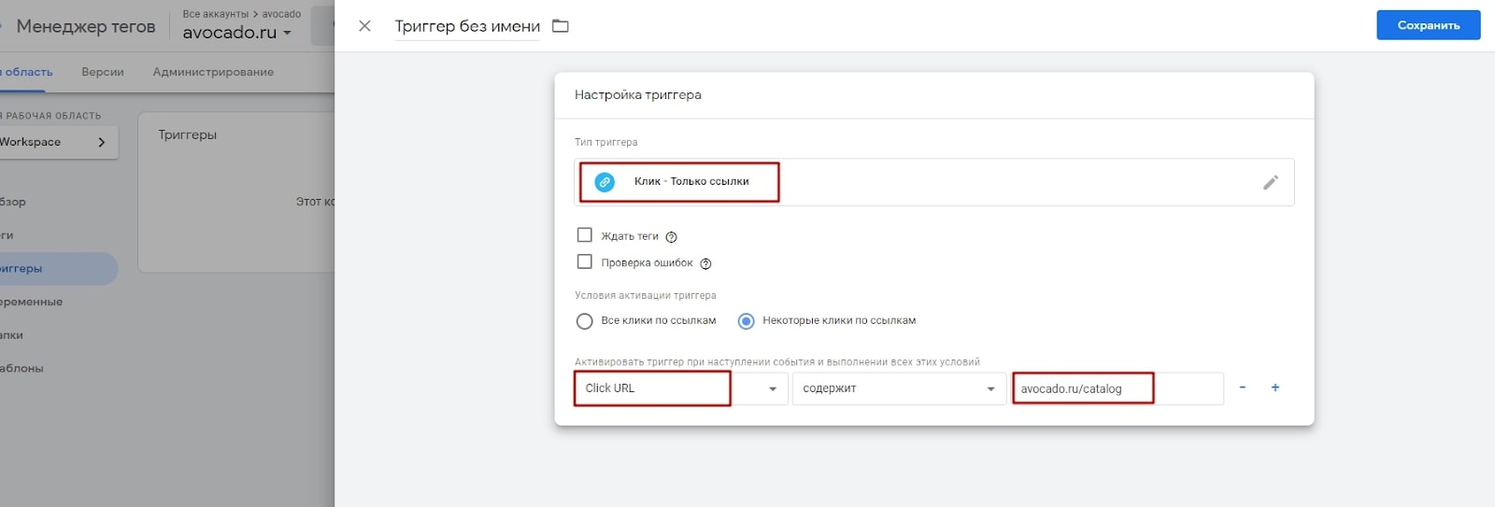Open help icon next to 'Проверка ошибок'
This screenshot has height=507, width=1495.
click(705, 263)
